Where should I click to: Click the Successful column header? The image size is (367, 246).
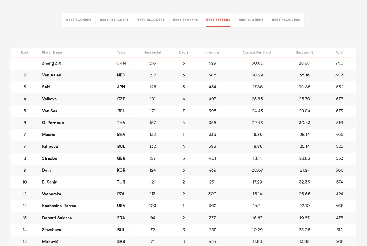[153, 52]
